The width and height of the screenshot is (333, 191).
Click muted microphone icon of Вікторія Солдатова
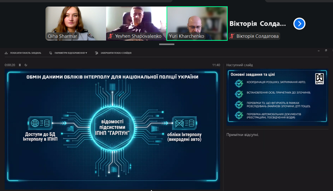232,36
